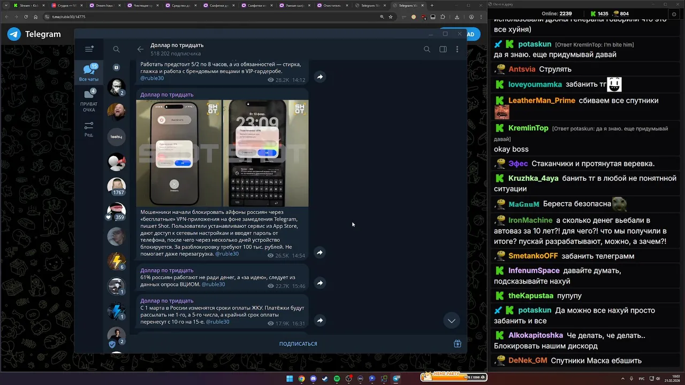Bookmark this page with the star icon
The height and width of the screenshot is (385, 685).
(391, 17)
